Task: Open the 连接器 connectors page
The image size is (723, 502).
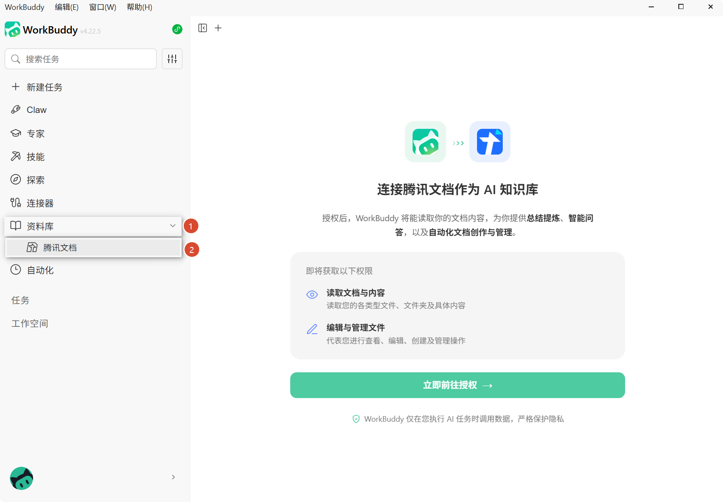Action: 93,203
